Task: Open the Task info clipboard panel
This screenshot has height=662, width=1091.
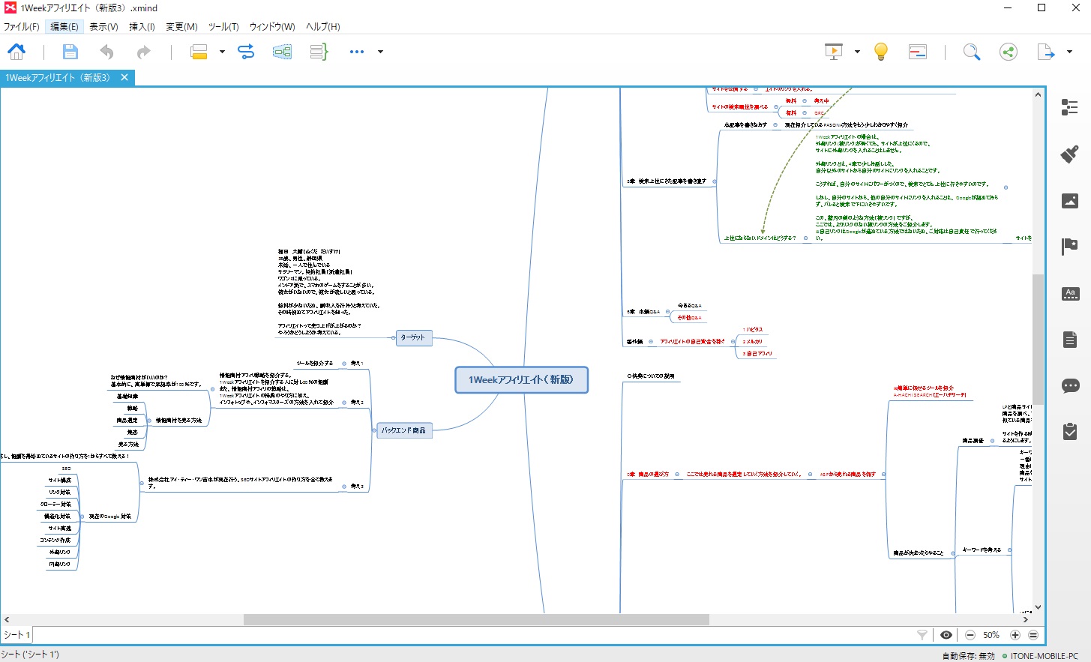Action: (x=1070, y=432)
